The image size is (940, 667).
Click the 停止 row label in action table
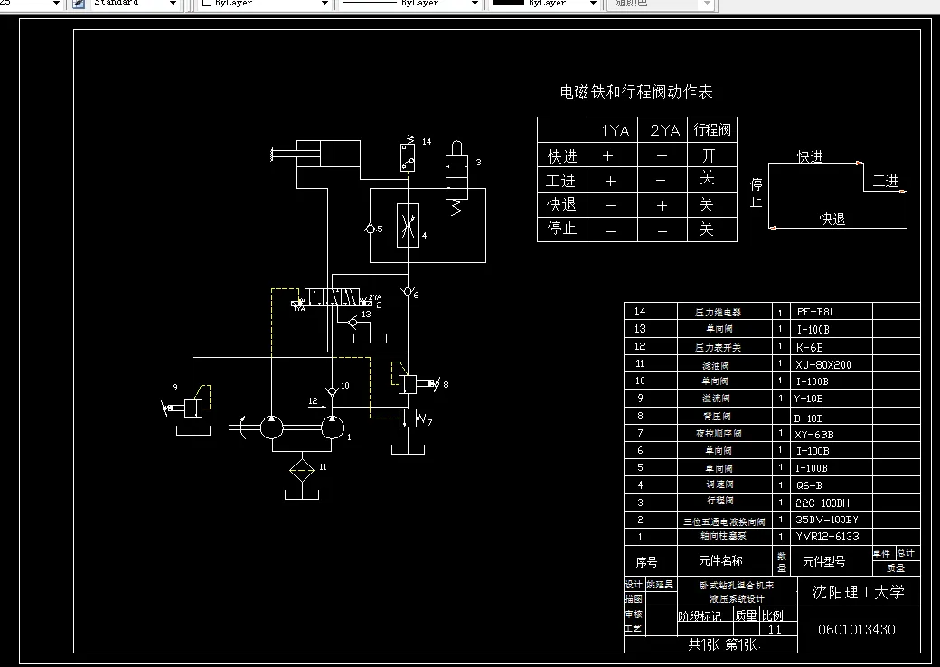561,229
